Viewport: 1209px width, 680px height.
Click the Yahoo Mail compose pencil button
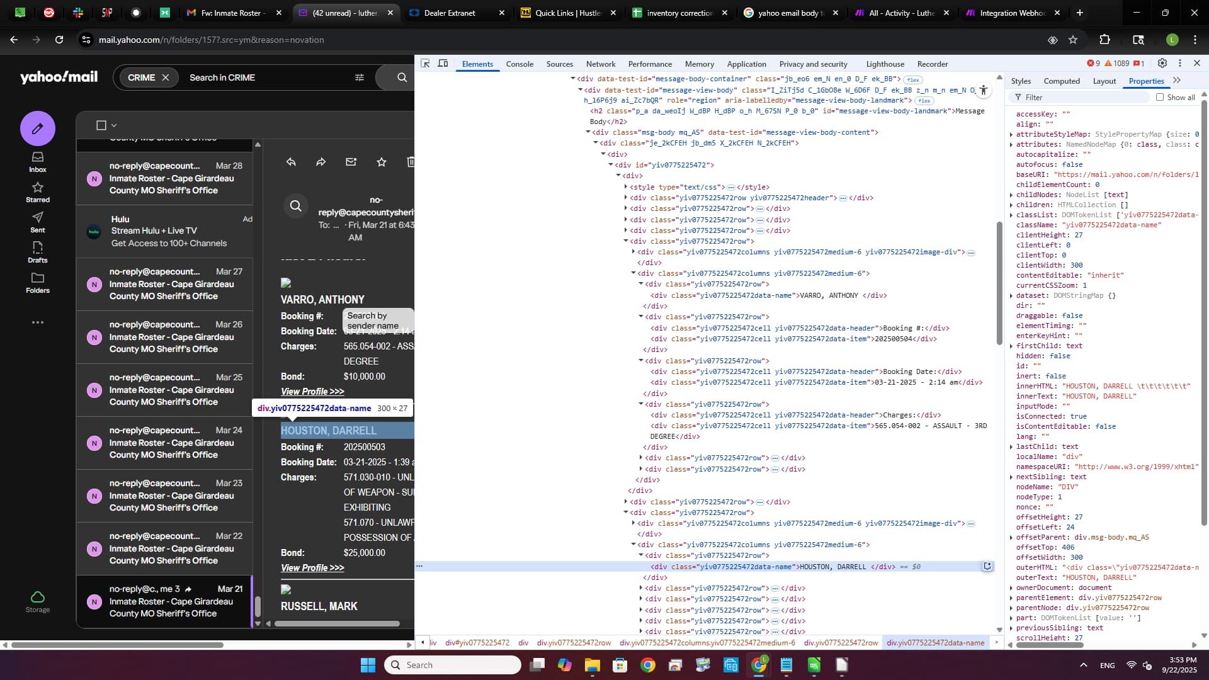pyautogui.click(x=38, y=128)
